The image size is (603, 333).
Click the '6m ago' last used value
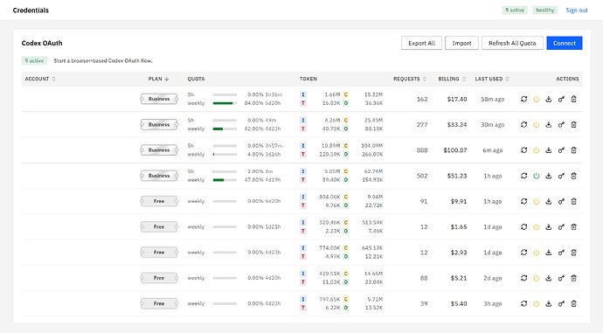coord(492,150)
